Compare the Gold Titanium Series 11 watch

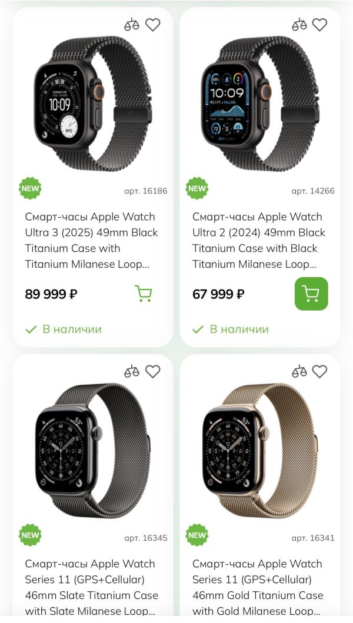tap(299, 371)
